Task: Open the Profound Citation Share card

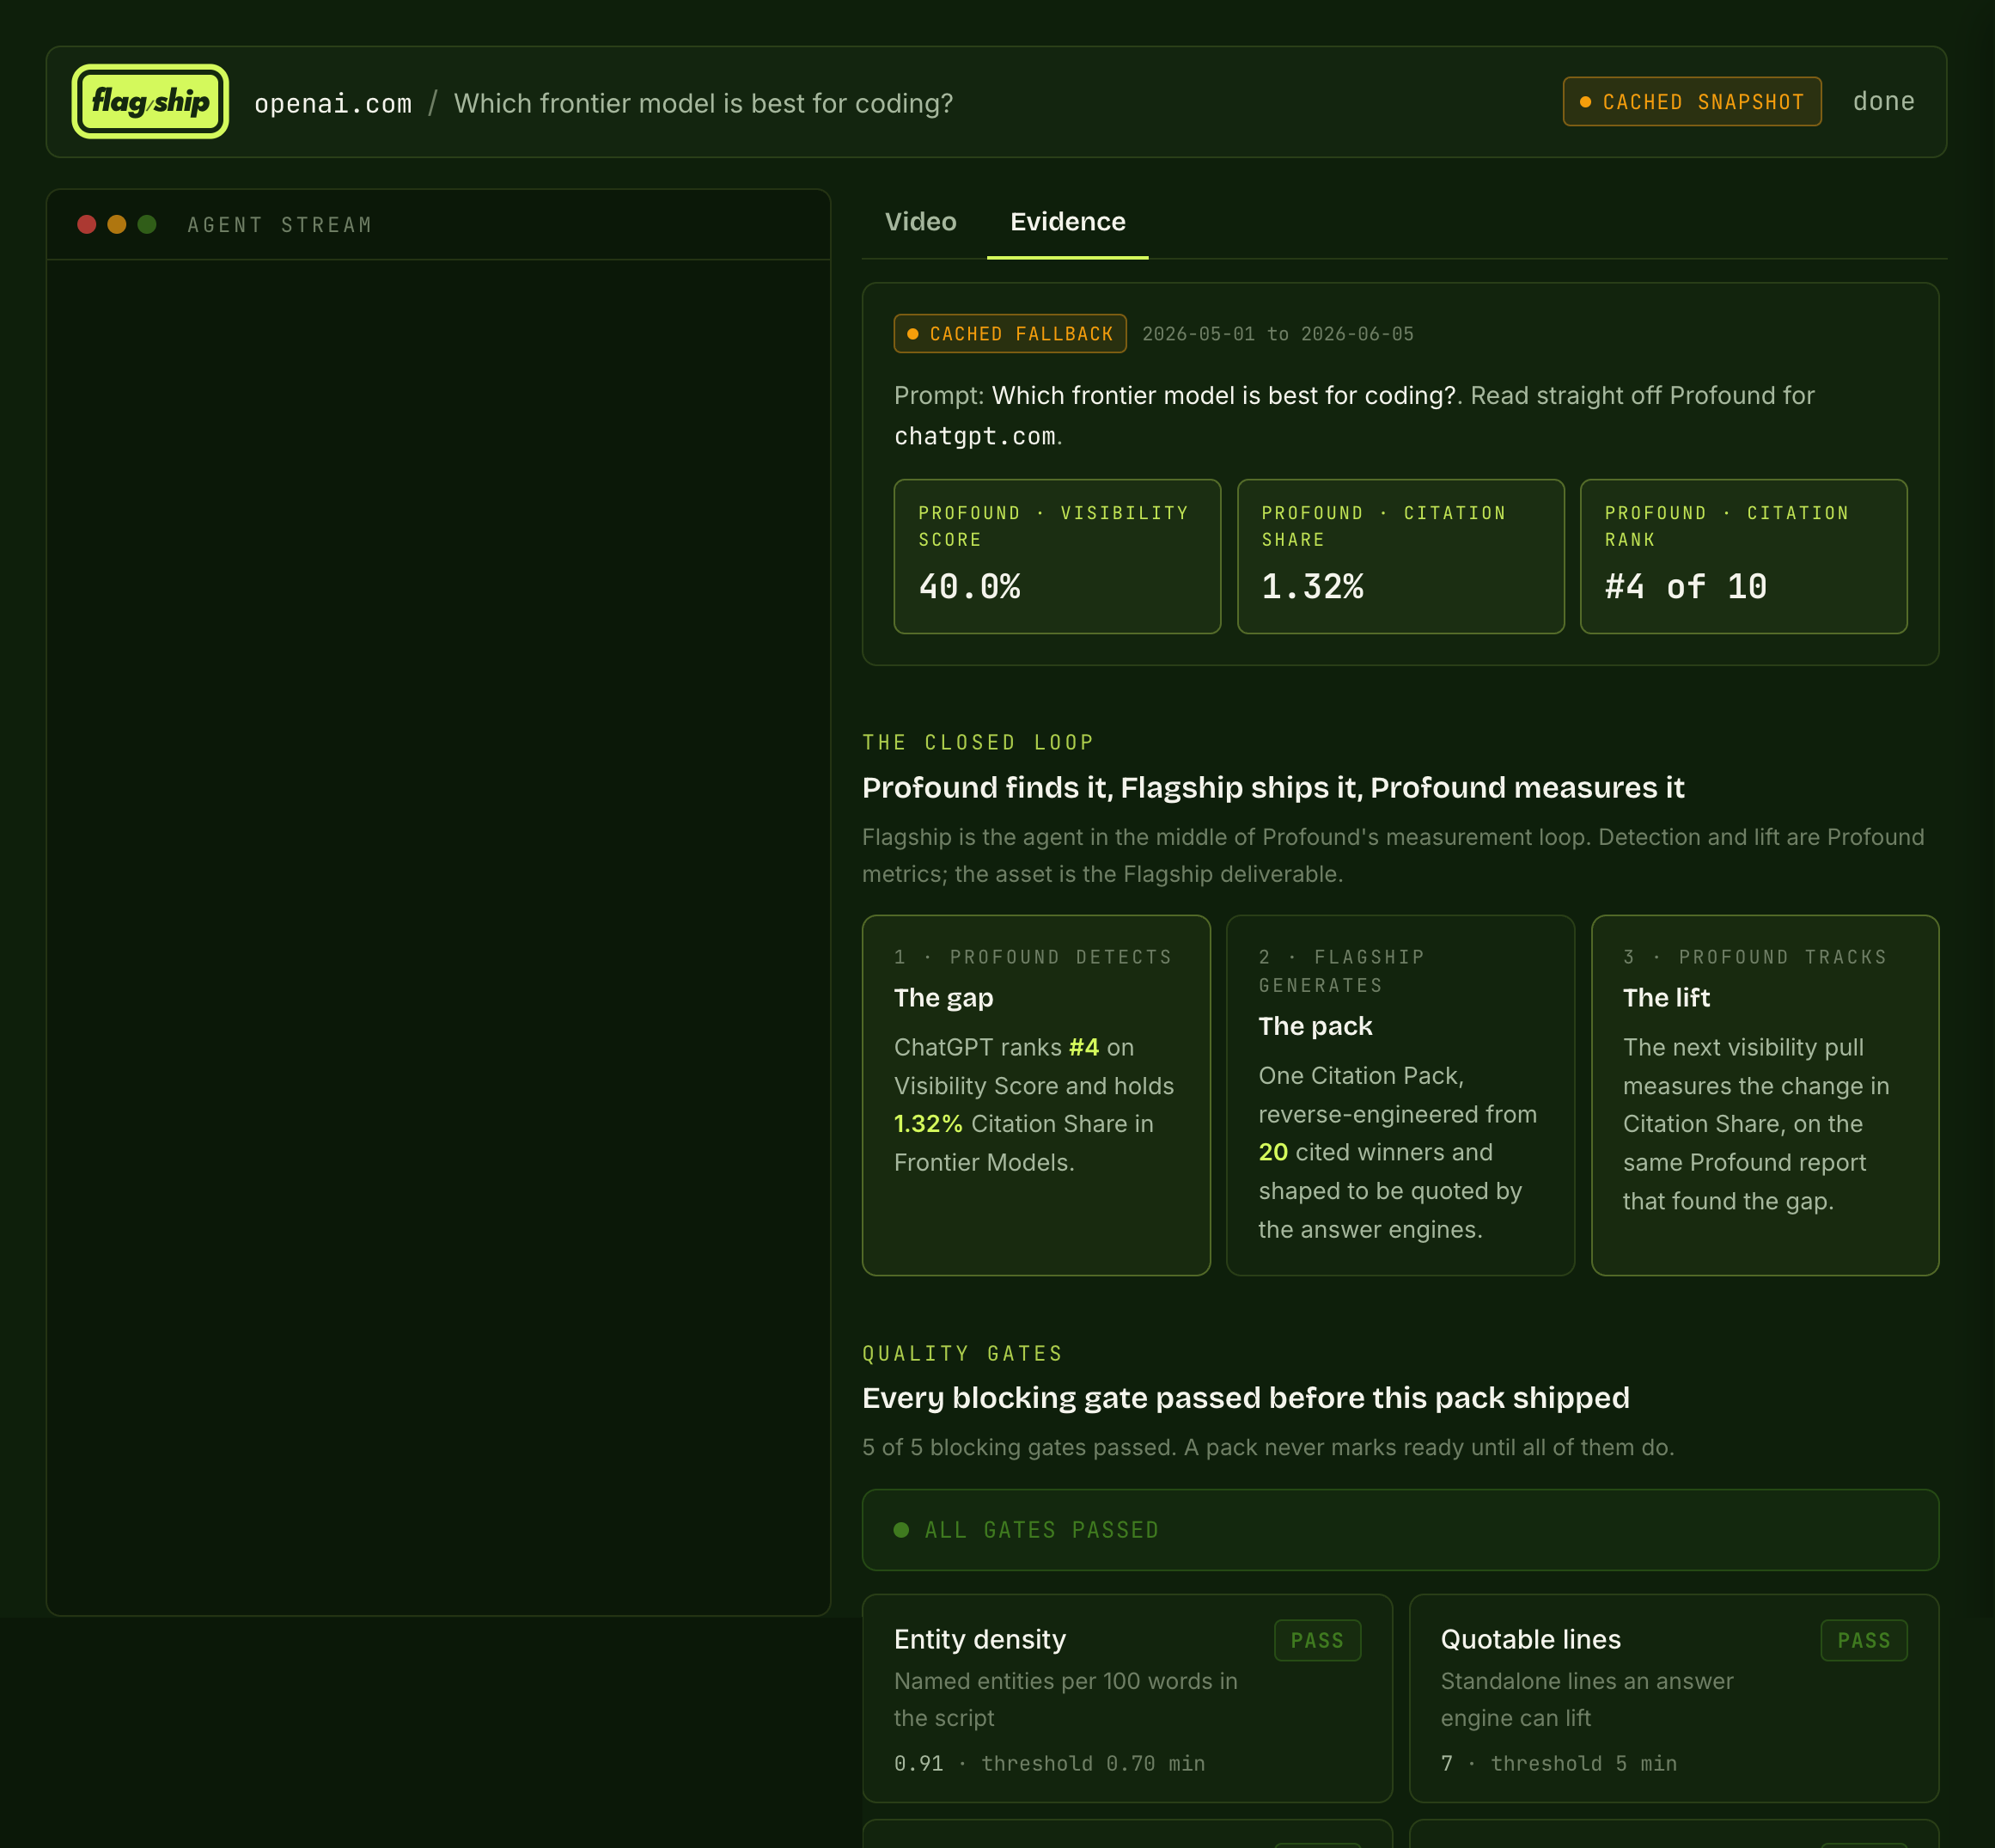Action: 1400,556
